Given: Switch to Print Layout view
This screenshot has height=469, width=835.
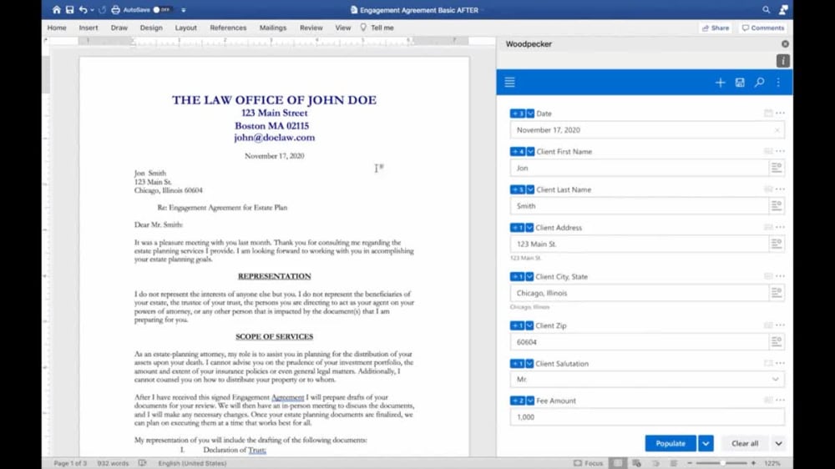Looking at the screenshot, I should (617, 463).
